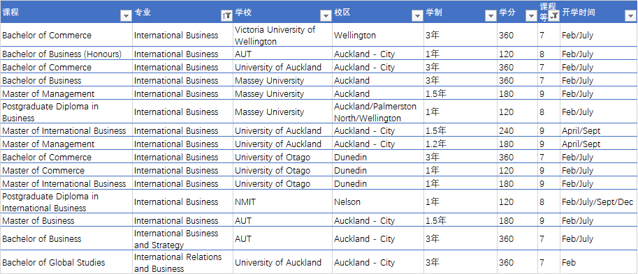Select the Feb cell in Global Studies row
This screenshot has height=274, width=638.
(x=599, y=262)
